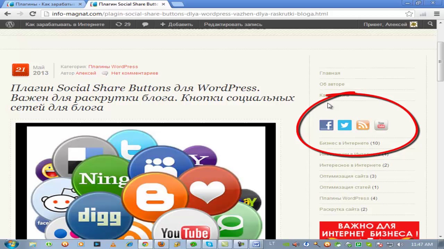
Task: Reload the current page
Action: pos(33,14)
